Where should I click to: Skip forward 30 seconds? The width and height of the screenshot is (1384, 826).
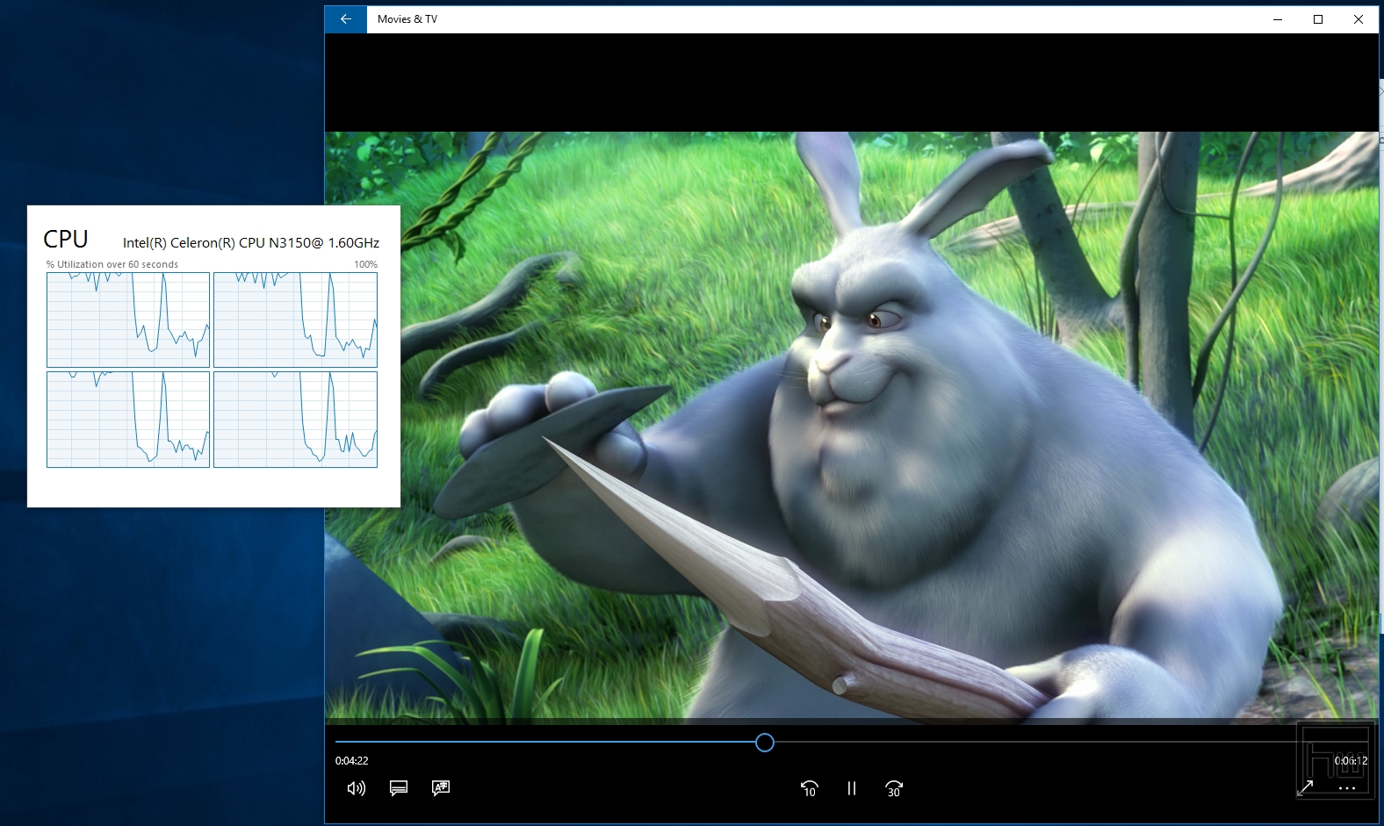tap(893, 789)
